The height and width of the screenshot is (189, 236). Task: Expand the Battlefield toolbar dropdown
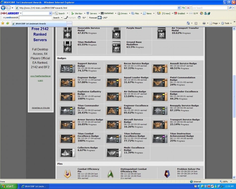(x=116, y=13)
